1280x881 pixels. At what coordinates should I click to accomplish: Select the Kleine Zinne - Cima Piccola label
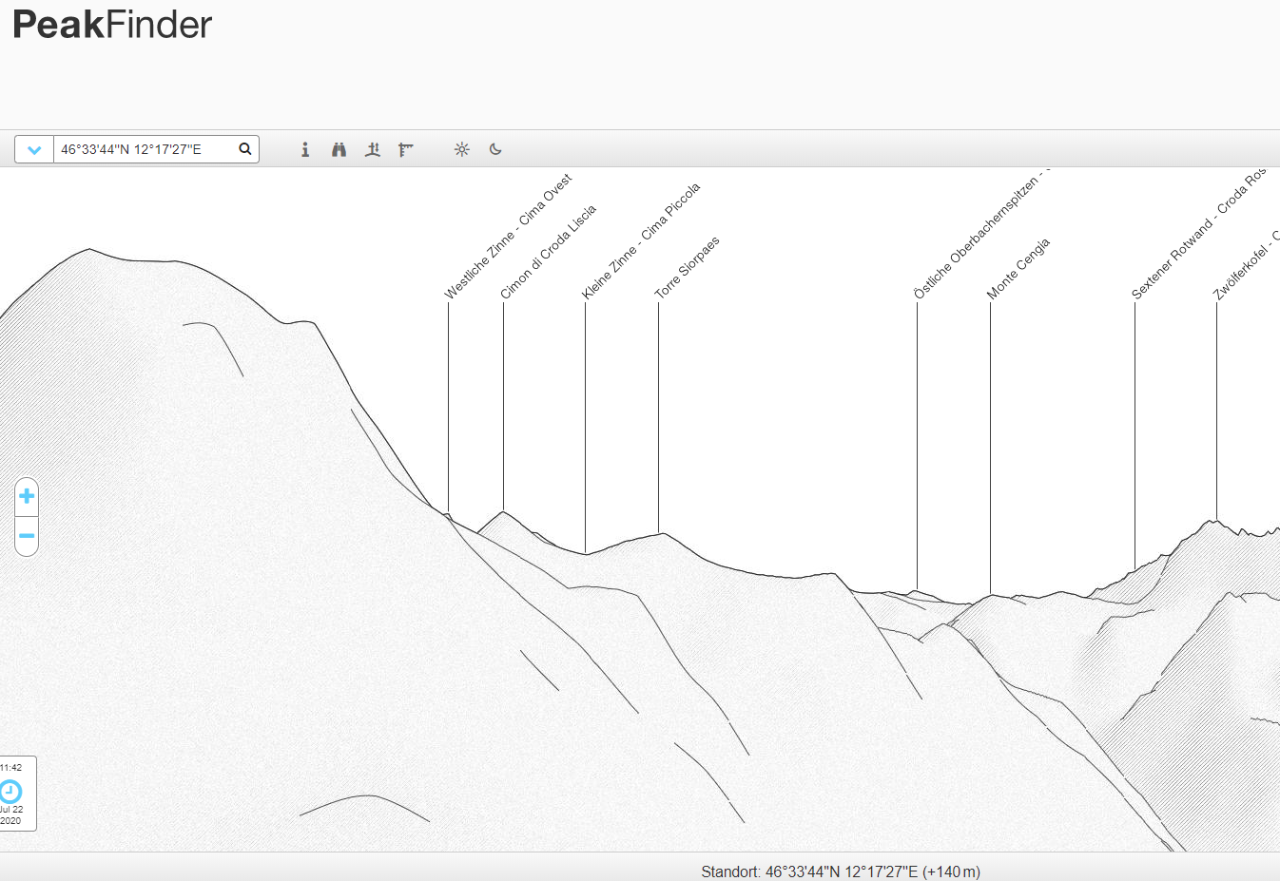coord(641,241)
